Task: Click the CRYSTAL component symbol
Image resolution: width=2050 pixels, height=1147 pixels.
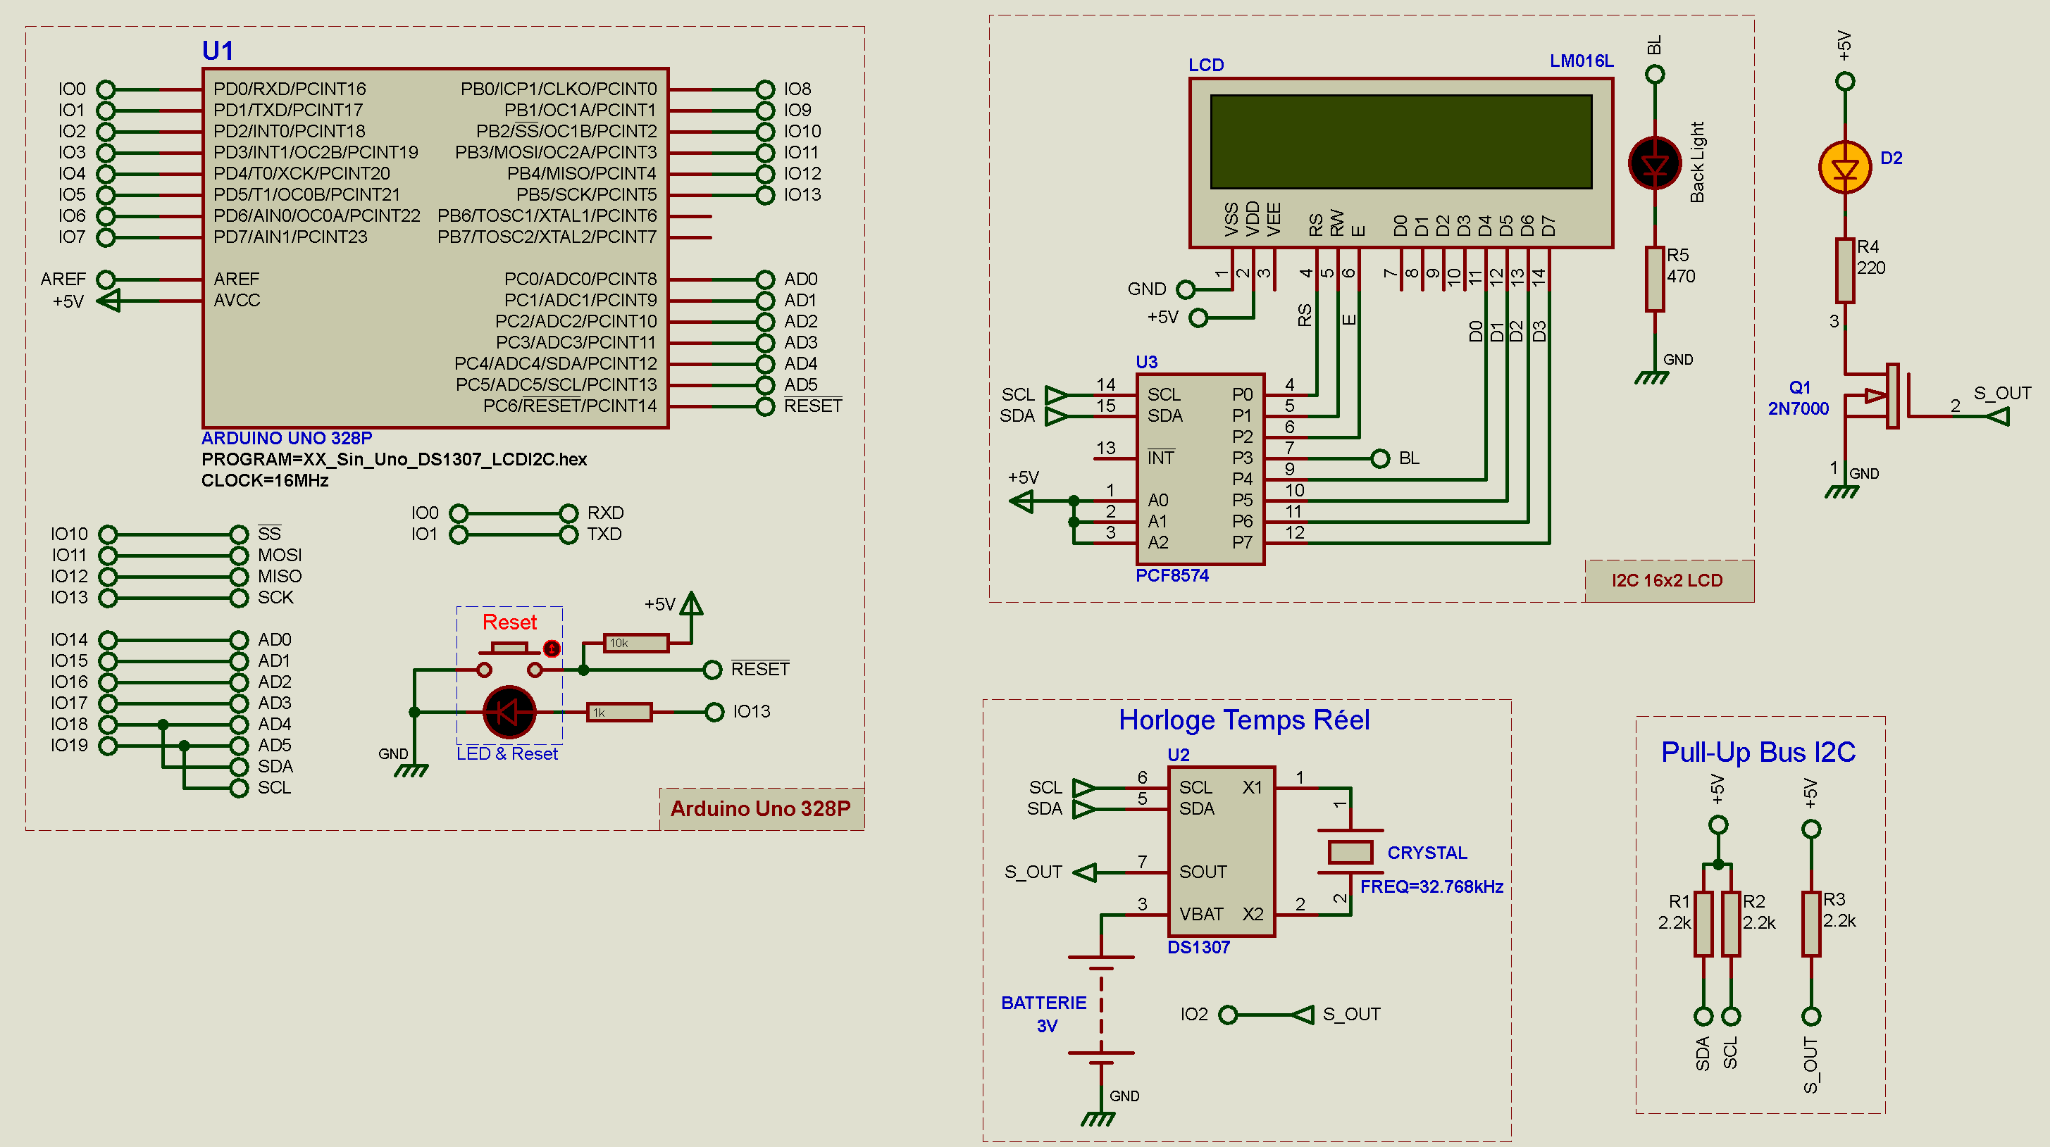Action: coord(1350,852)
